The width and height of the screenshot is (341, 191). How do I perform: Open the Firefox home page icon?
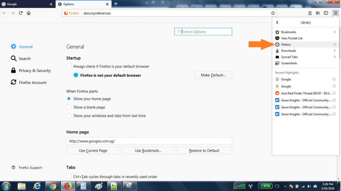pyautogui.click(x=29, y=13)
